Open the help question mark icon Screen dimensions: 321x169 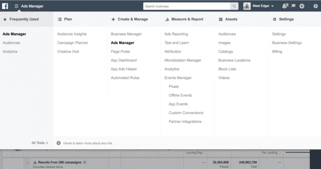pos(316,6)
